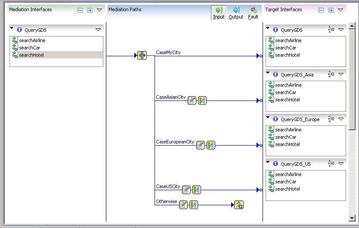Image resolution: width=359 pixels, height=228 pixels.
Task: Click the XSLT primitive on Otherwise path
Action: pos(183,205)
